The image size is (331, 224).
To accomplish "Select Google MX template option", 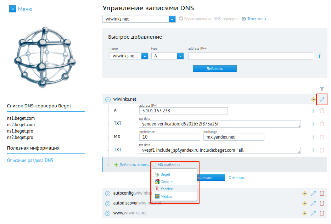I will [x=167, y=182].
